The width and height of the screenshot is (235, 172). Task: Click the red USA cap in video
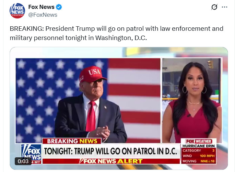pos(93,74)
